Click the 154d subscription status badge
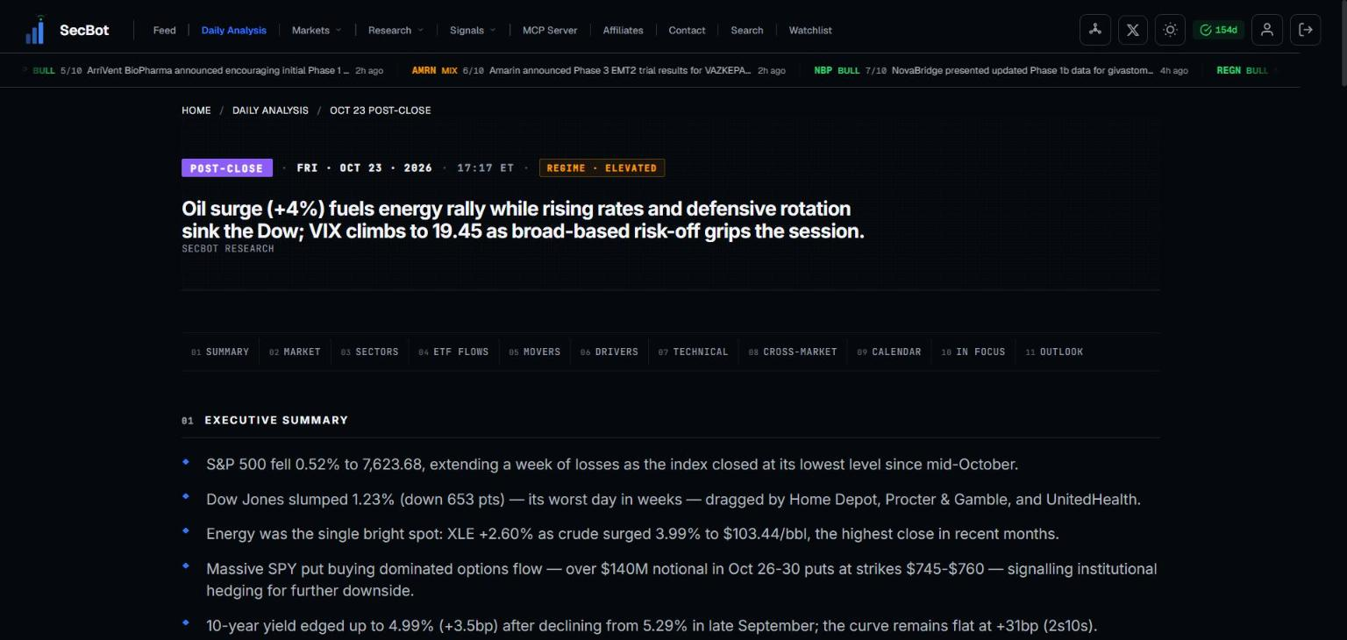Image resolution: width=1347 pixels, height=640 pixels. [x=1218, y=30]
